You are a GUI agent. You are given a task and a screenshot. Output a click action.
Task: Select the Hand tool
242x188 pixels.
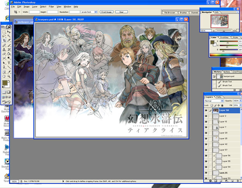click(x=4, y=76)
